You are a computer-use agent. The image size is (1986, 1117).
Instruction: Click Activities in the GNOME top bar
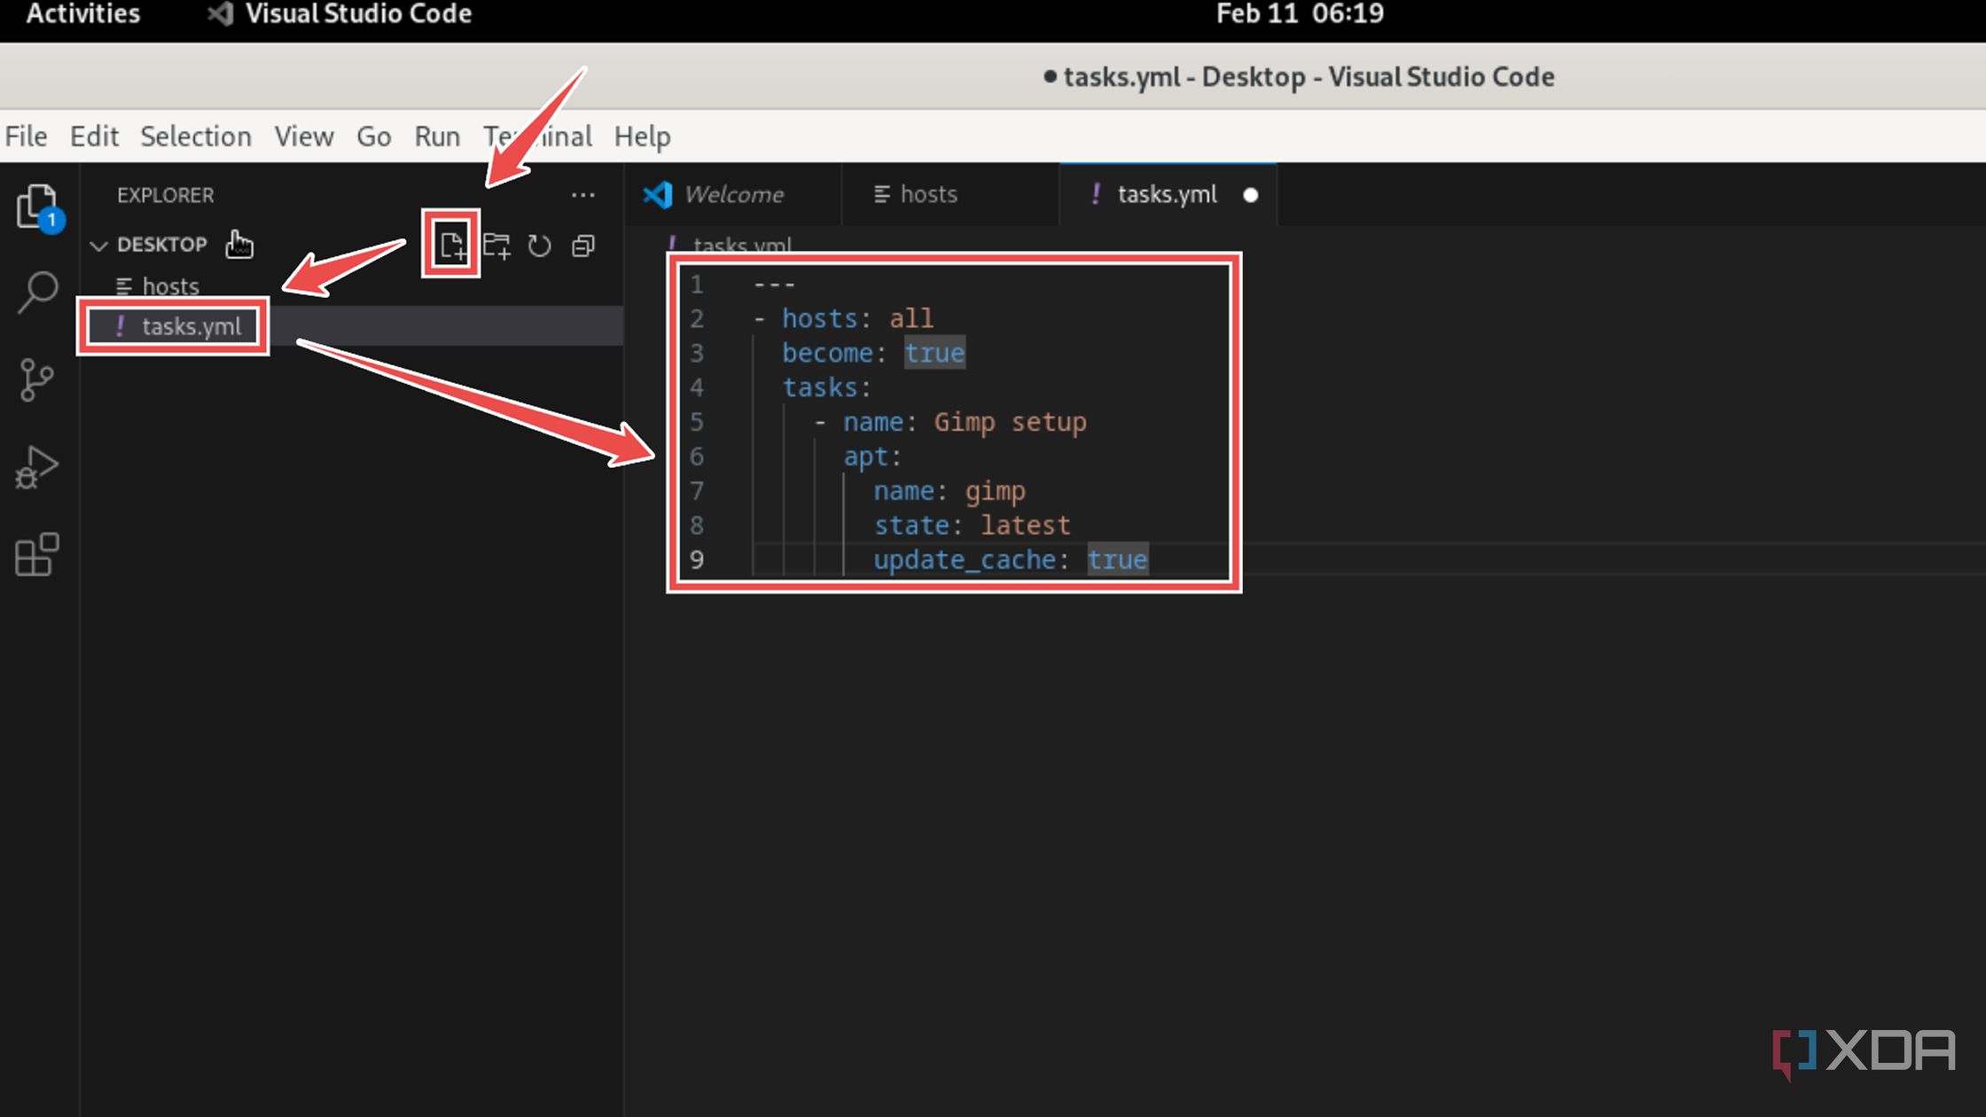pyautogui.click(x=82, y=13)
